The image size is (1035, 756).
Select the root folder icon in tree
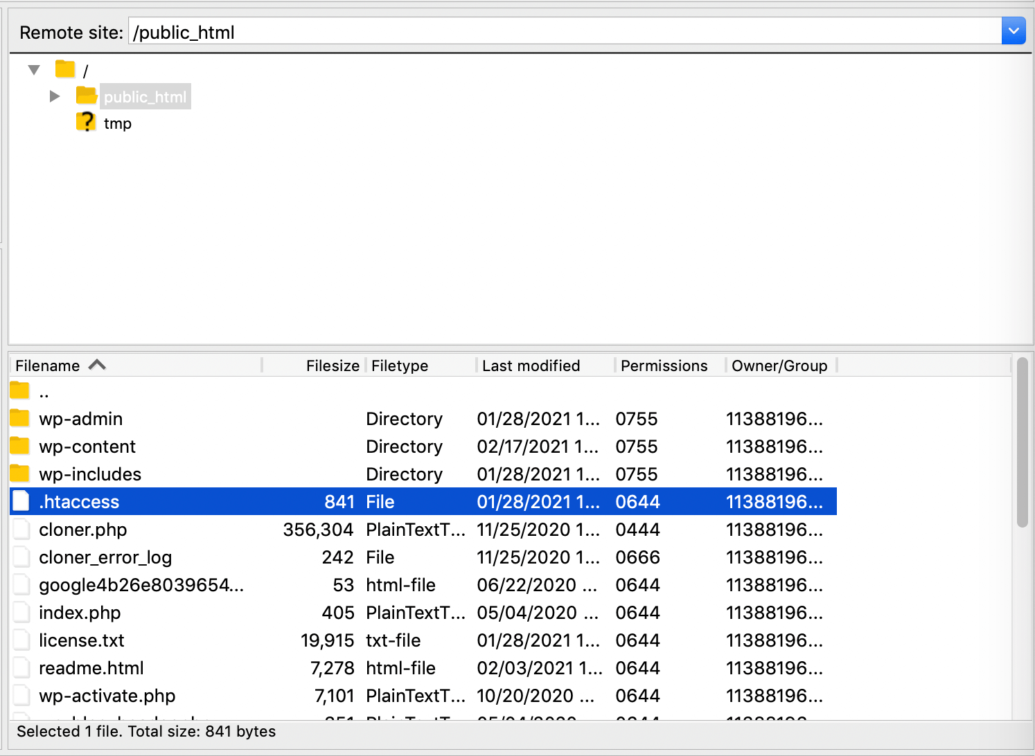[65, 69]
